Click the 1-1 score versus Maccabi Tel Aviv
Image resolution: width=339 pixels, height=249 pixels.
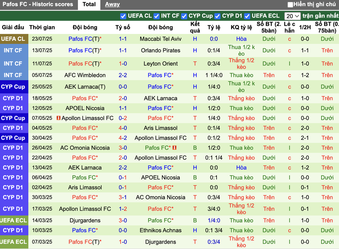pos(122,39)
